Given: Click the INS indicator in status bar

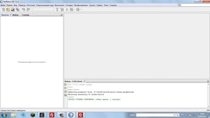Looking at the screenshot, I should pos(208,110).
